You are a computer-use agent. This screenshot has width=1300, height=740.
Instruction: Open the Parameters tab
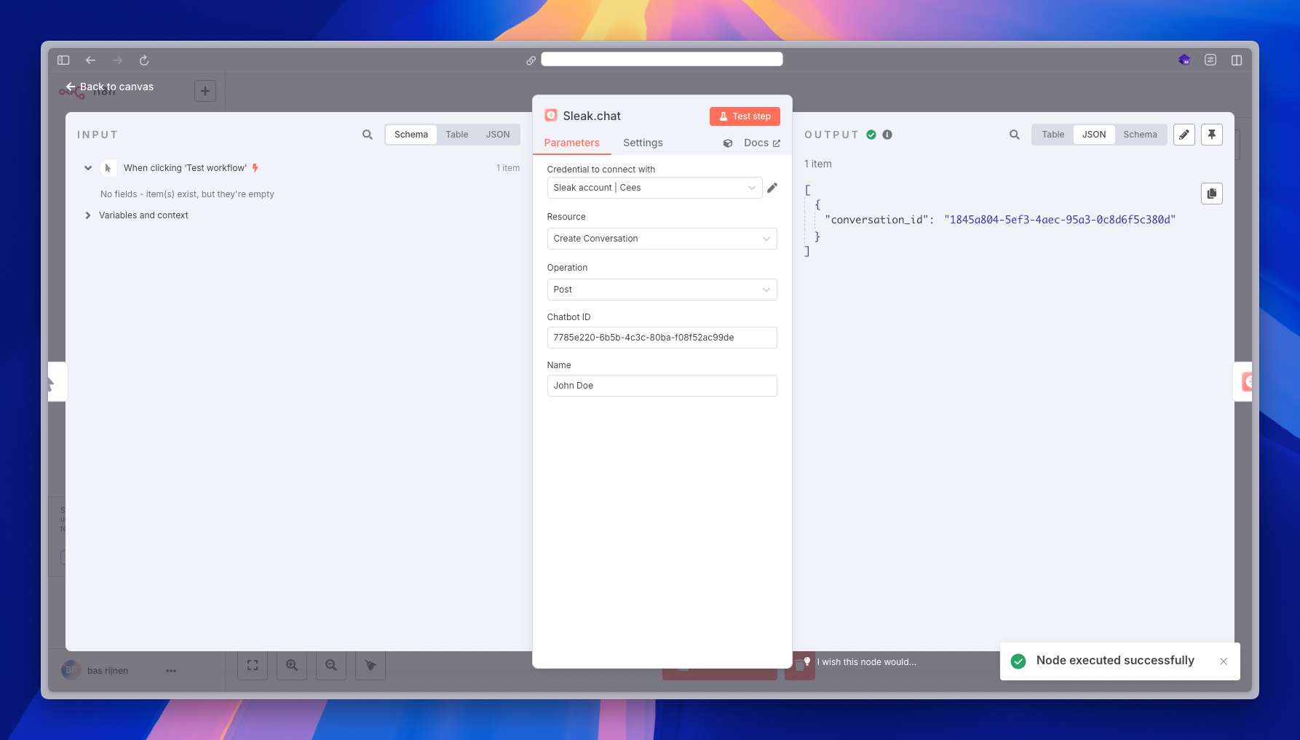pyautogui.click(x=571, y=143)
